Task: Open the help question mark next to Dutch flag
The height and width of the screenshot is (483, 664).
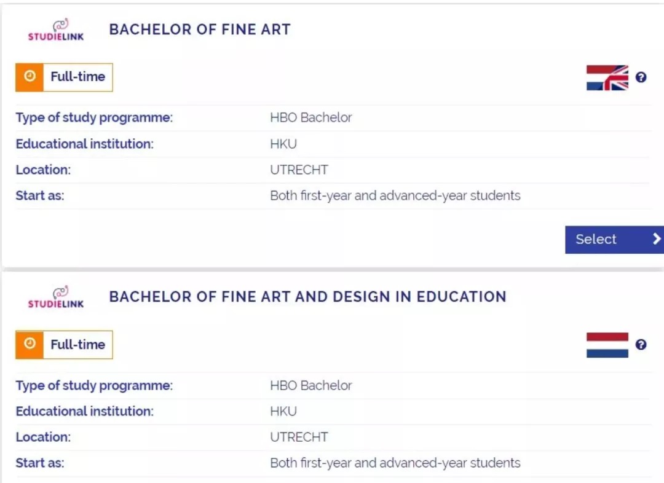Action: (x=641, y=345)
